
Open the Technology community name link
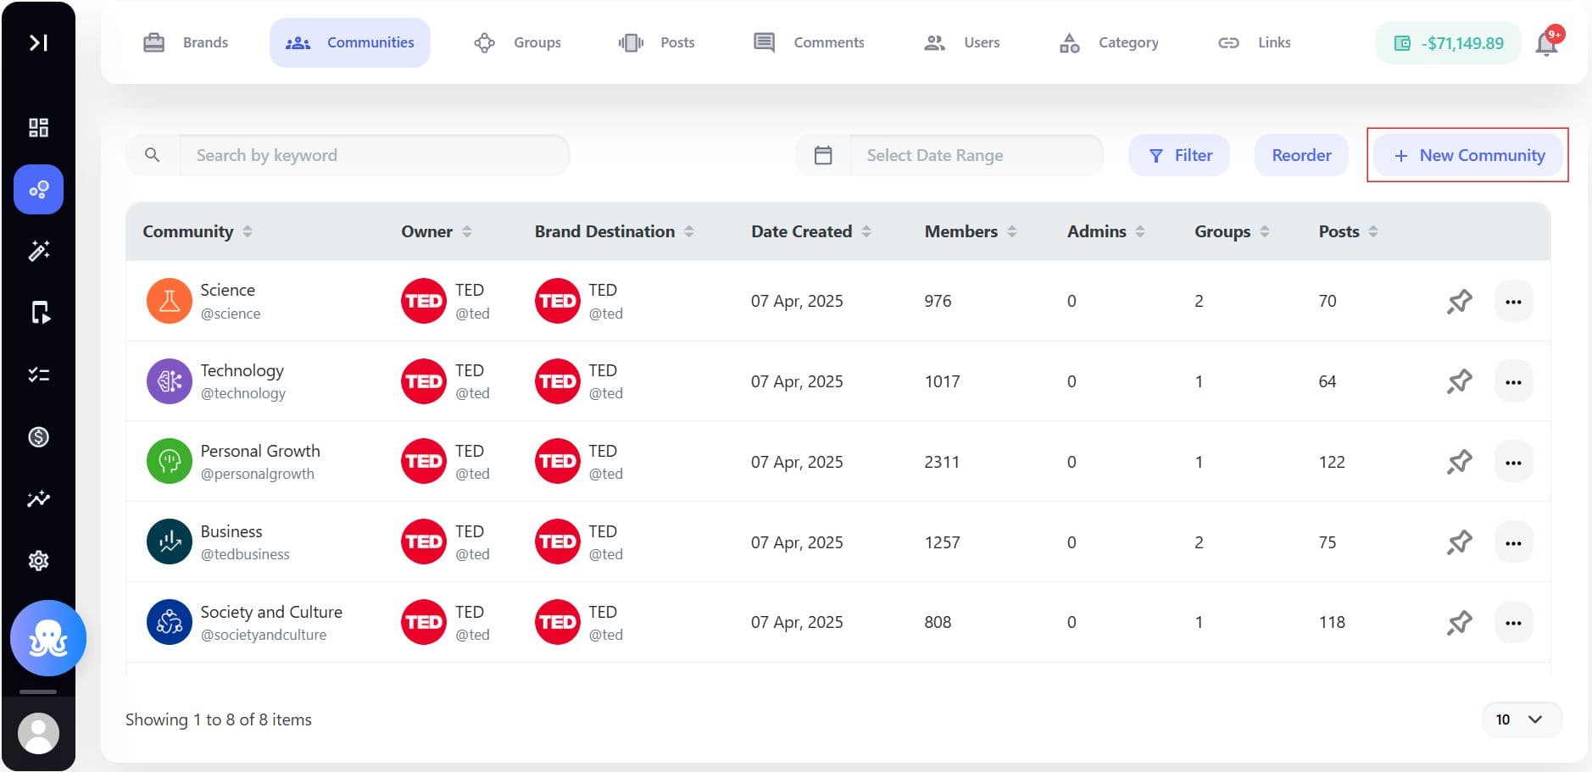pos(242,370)
